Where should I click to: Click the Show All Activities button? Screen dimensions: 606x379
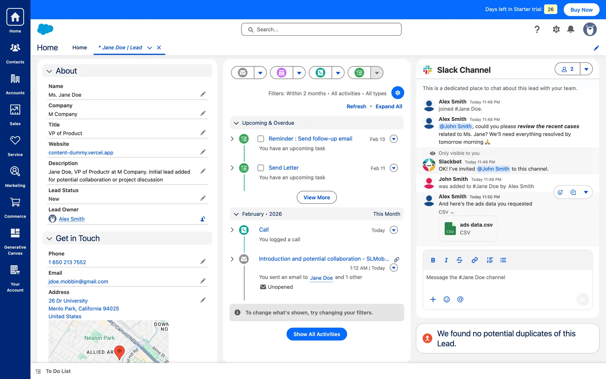point(317,334)
